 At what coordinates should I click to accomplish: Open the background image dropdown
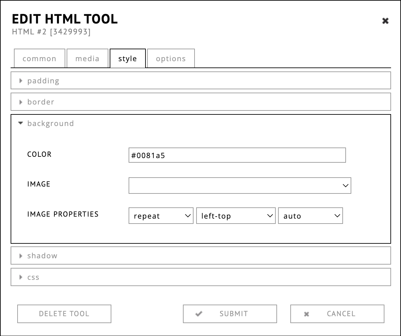240,186
